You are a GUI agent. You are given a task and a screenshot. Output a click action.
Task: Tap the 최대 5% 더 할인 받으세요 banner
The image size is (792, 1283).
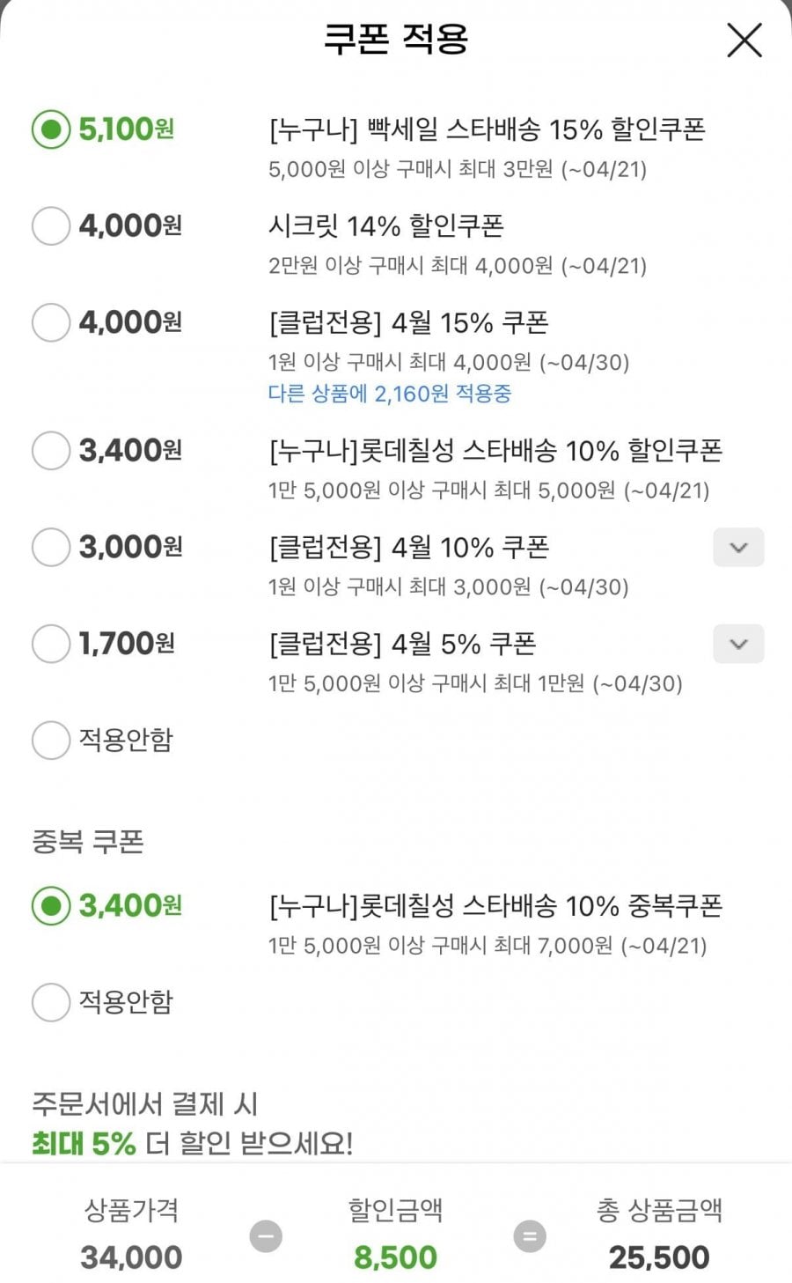pyautogui.click(x=192, y=1143)
